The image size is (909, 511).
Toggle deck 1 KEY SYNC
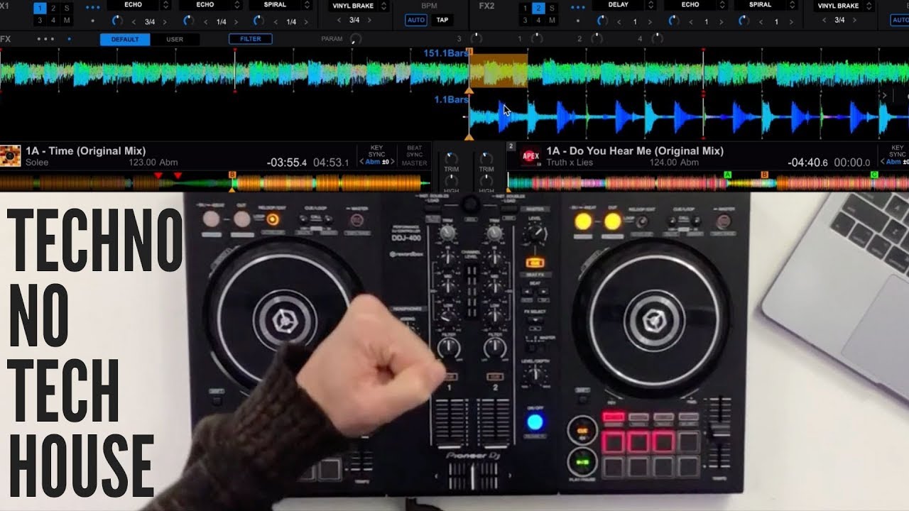pos(376,151)
